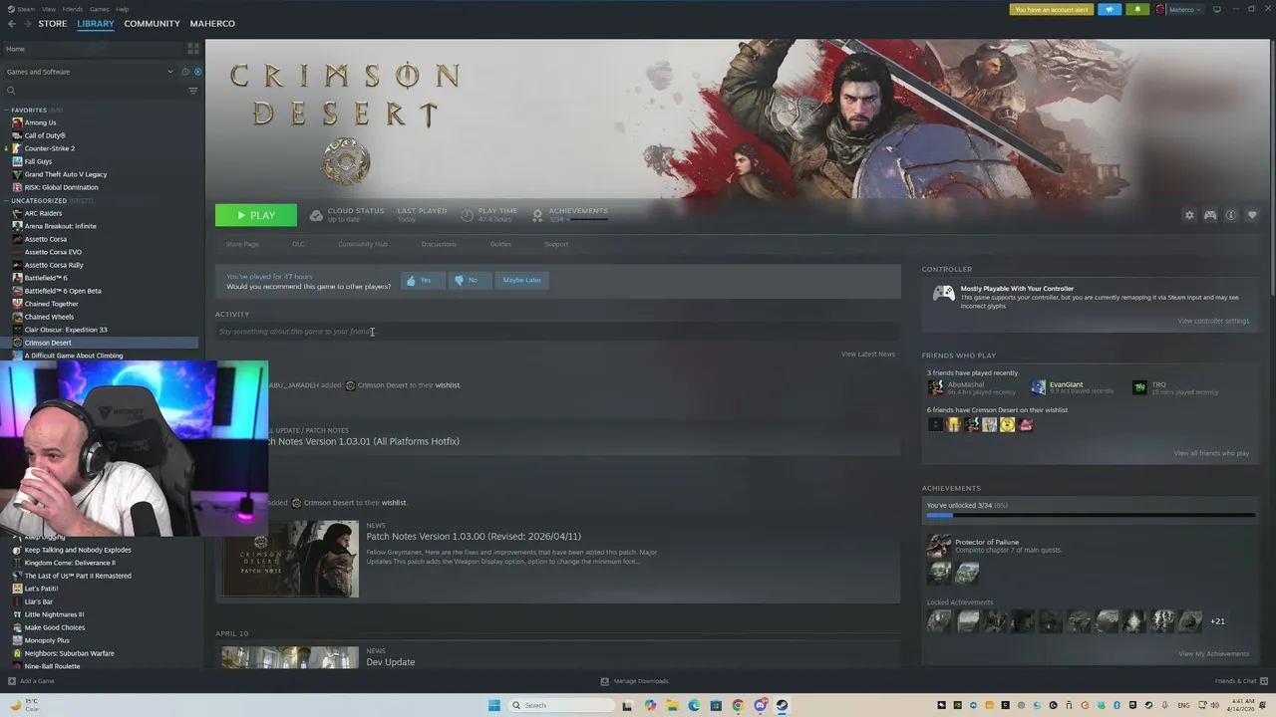Select Among Us in the library
This screenshot has width=1276, height=717.
(40, 122)
